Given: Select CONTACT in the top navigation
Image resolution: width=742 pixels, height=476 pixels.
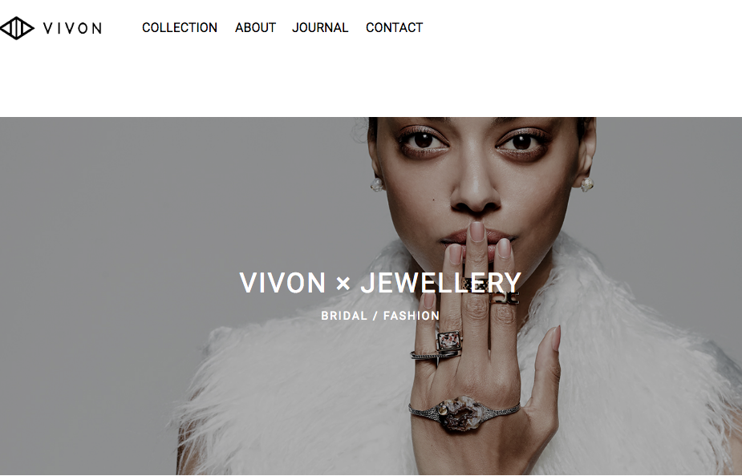Looking at the screenshot, I should coord(394,28).
